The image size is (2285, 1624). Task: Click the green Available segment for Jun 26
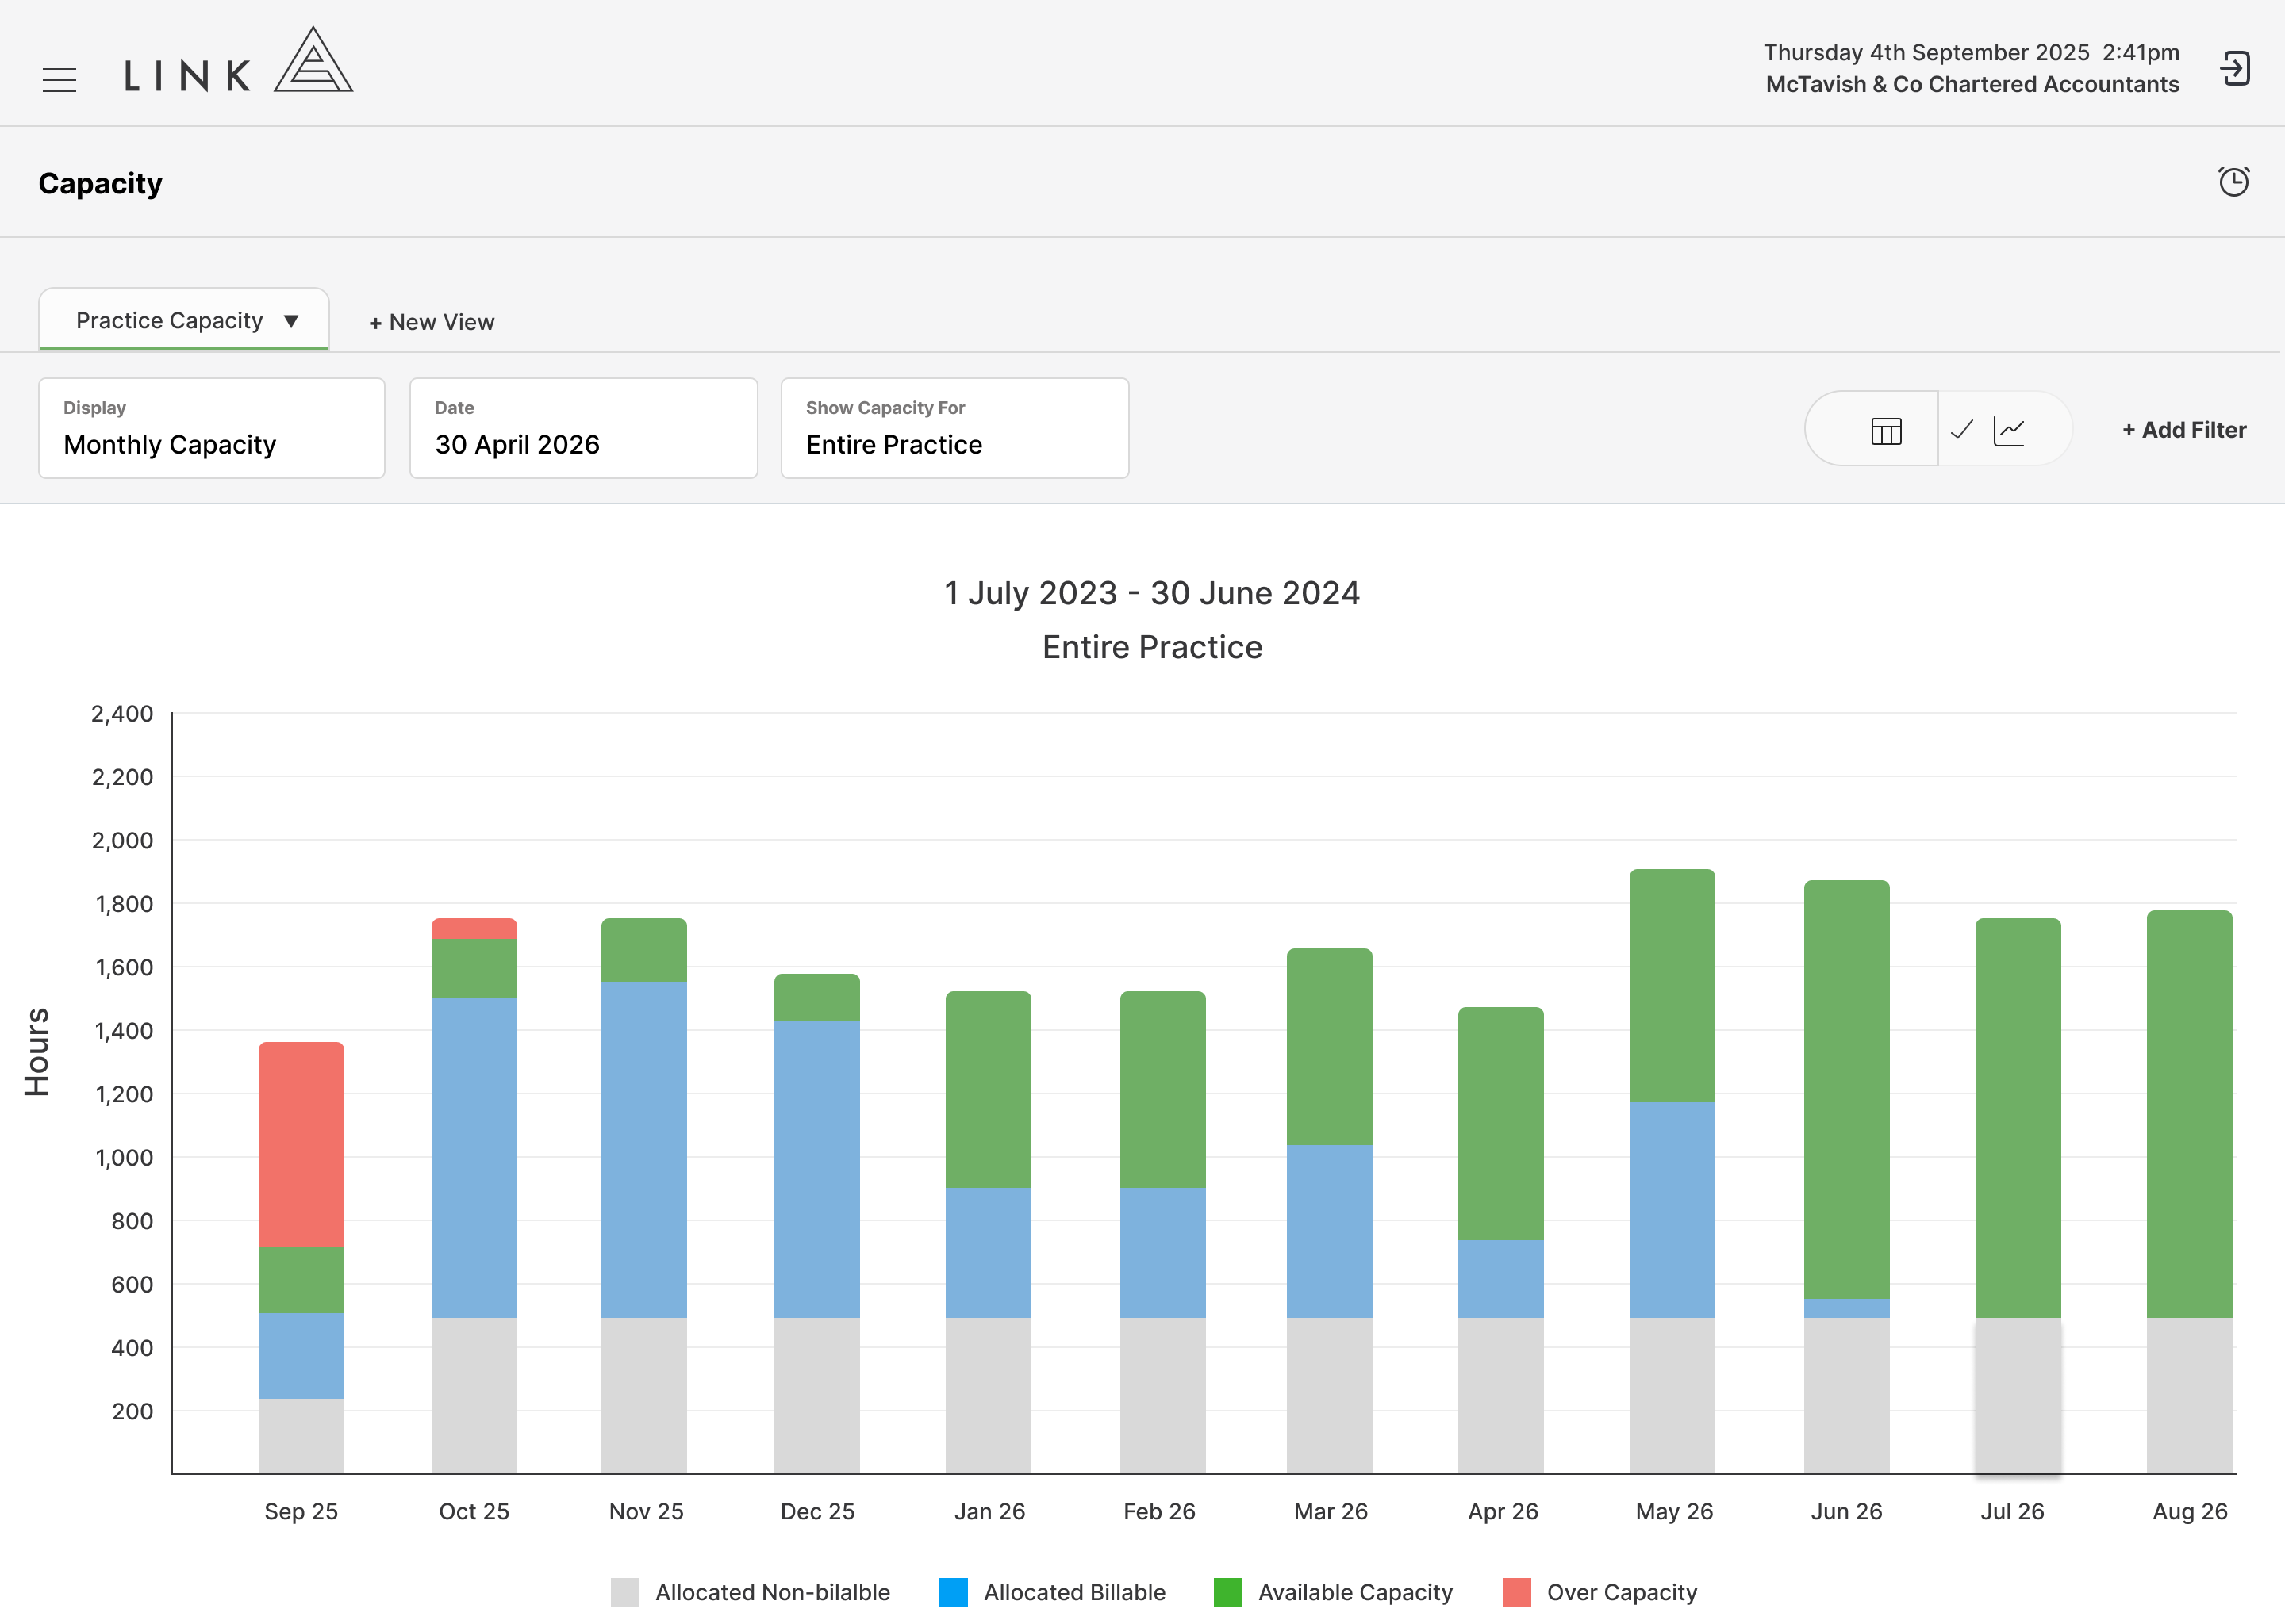pyautogui.click(x=1847, y=1089)
